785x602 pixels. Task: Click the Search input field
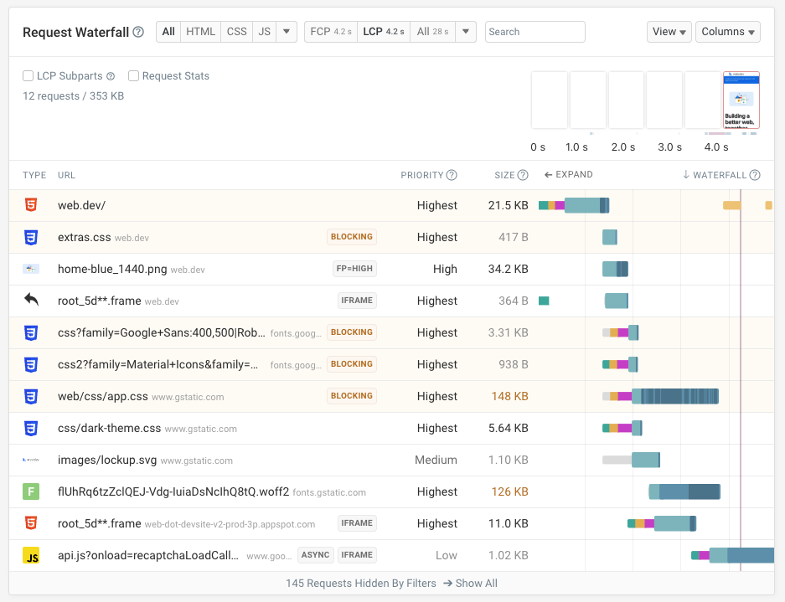tap(535, 32)
